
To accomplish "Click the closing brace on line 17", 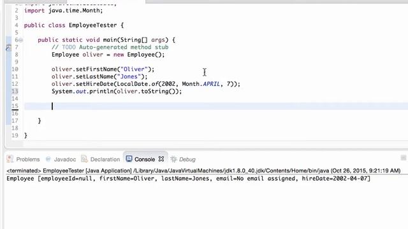I will 40,121.
